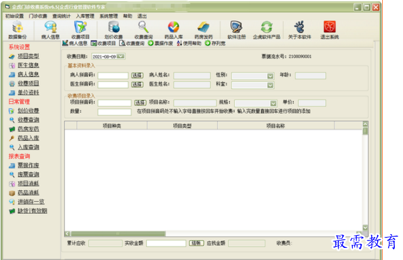Image resolution: width=403 pixels, height=260 pixels.
Task: Open 关于本软件 toolbar icon
Action: 300,30
